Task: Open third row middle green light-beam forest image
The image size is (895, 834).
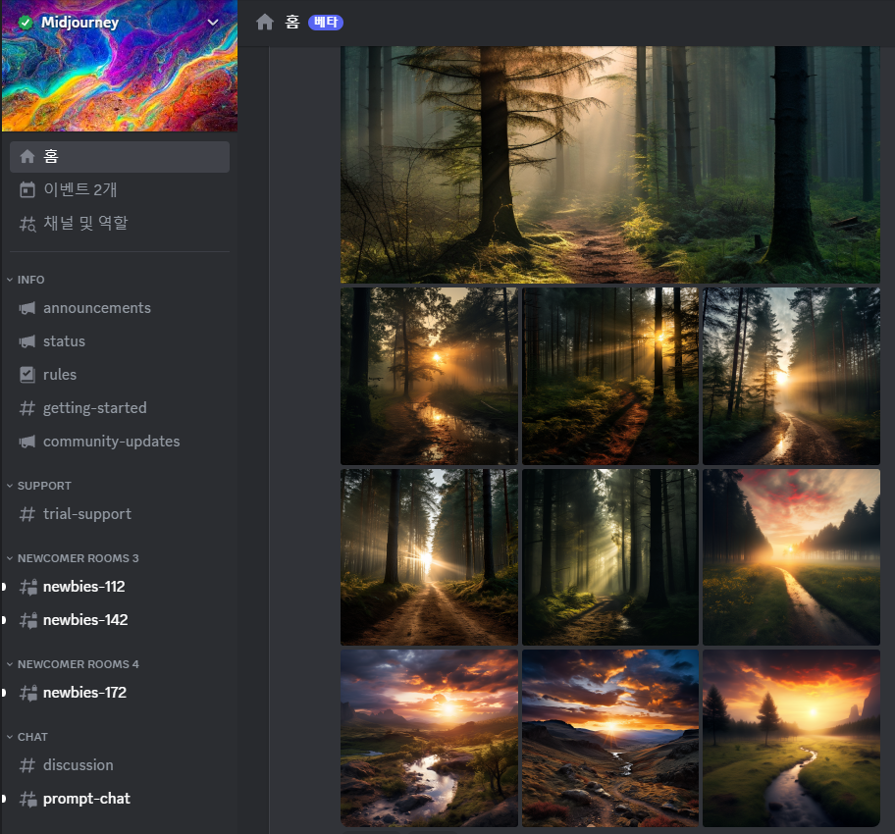Action: pos(610,557)
